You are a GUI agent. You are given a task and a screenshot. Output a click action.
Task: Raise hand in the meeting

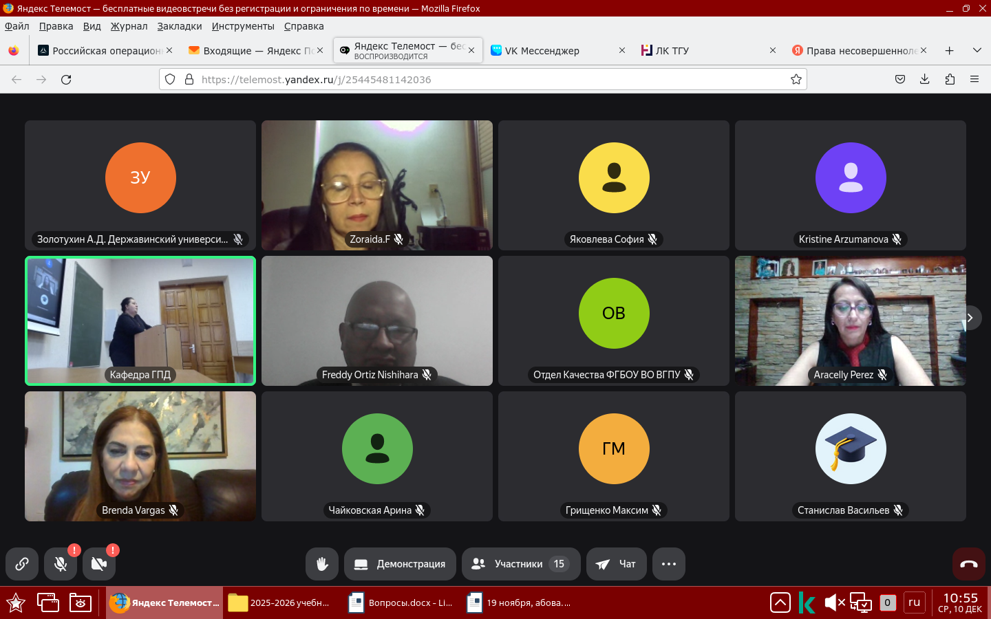pyautogui.click(x=322, y=564)
